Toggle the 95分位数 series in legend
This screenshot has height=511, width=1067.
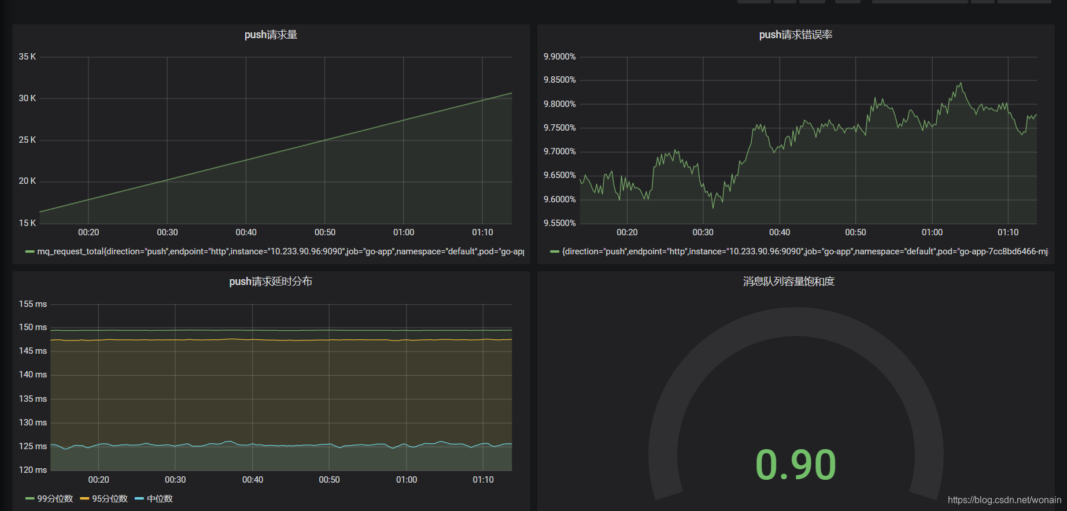[110, 499]
